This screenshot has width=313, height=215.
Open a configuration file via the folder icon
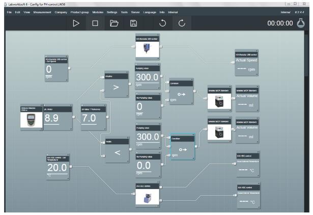(115, 23)
